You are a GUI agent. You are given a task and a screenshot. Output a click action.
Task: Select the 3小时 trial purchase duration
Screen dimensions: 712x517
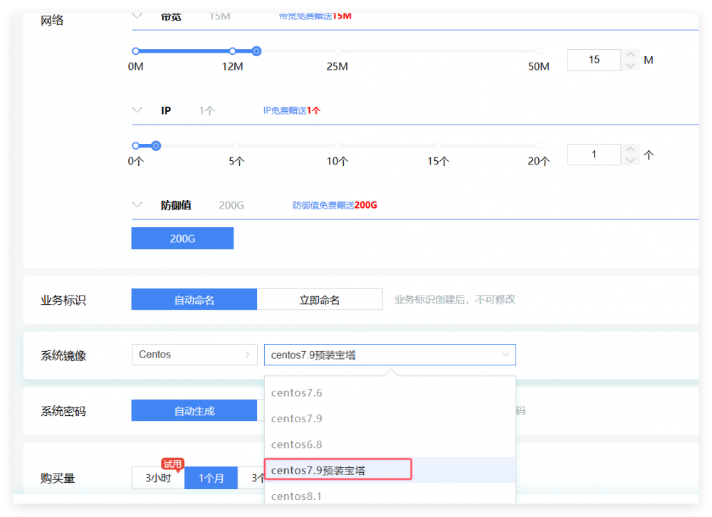click(158, 478)
